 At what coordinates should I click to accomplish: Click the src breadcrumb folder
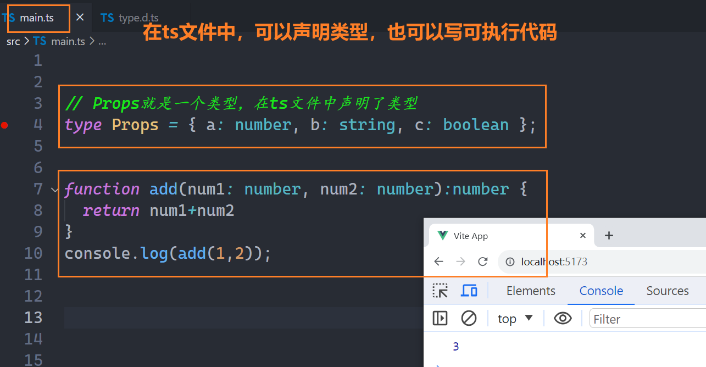click(13, 41)
